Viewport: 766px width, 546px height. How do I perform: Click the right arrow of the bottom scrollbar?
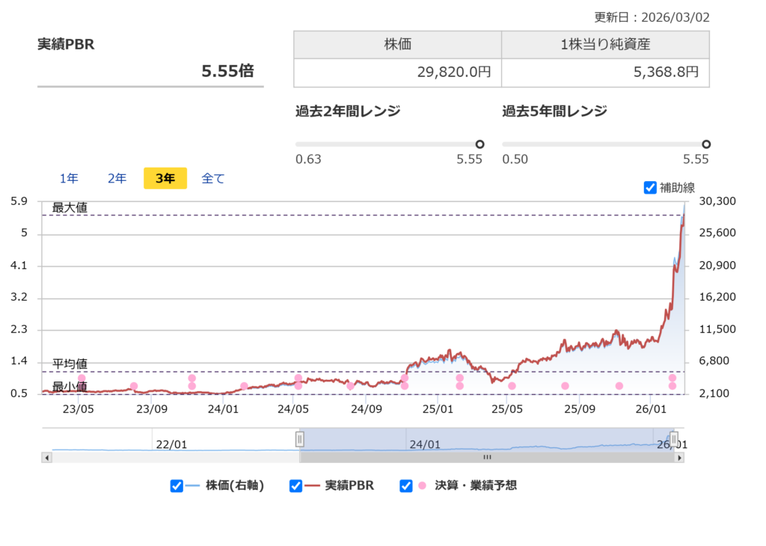(x=681, y=456)
